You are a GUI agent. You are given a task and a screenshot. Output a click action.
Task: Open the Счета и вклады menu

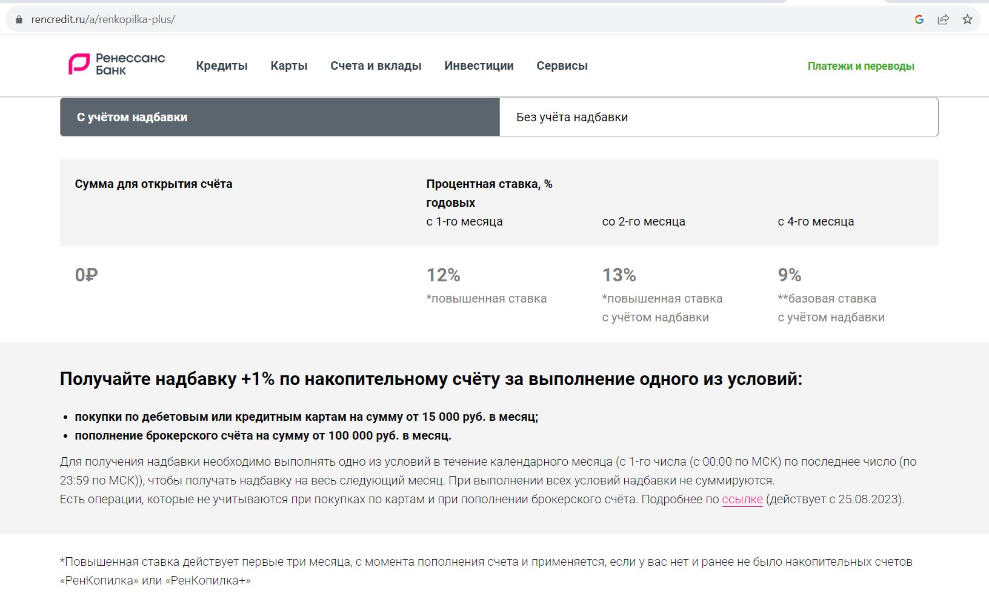[376, 65]
